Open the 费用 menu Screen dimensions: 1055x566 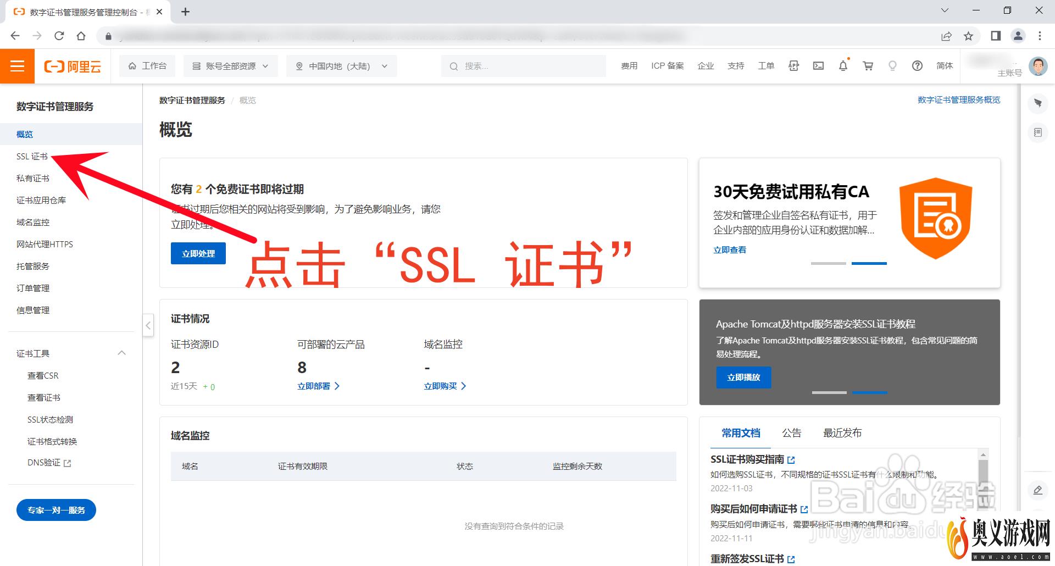[x=629, y=66]
